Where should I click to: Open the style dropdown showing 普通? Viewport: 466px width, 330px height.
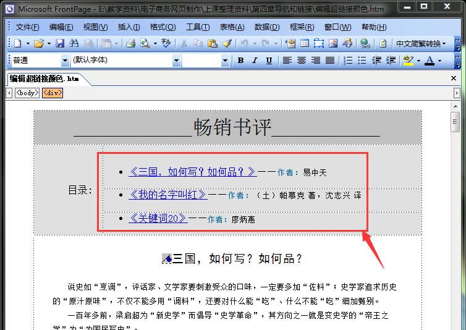[65, 61]
